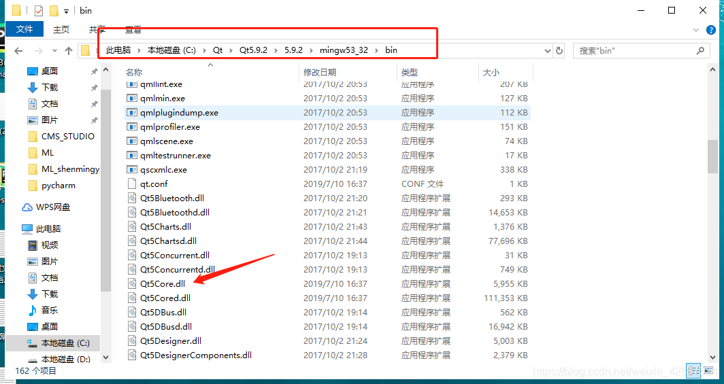Open the 文件 ribbon tab

pos(24,29)
